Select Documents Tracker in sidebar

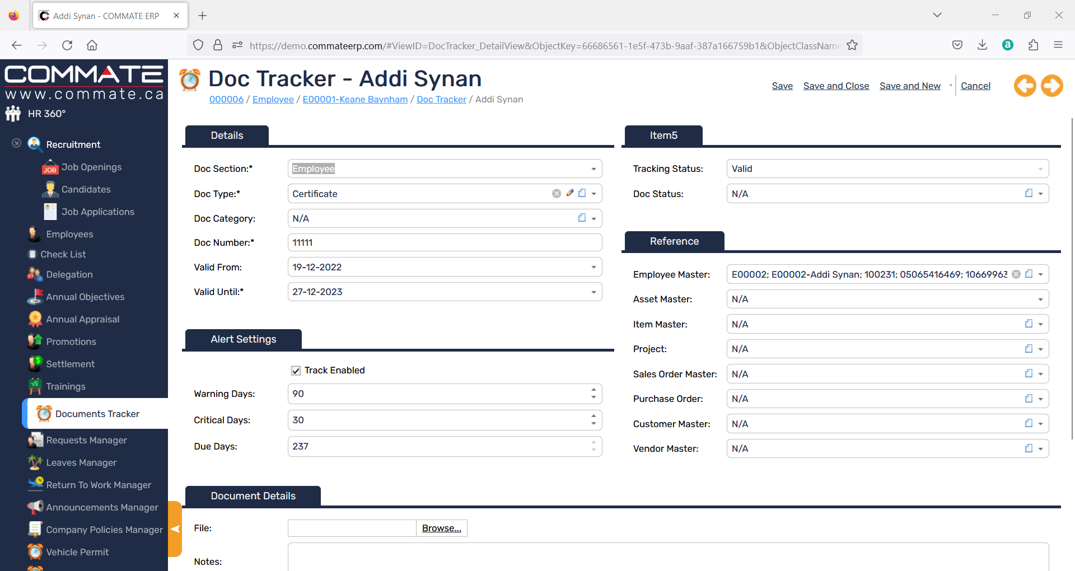click(x=97, y=414)
